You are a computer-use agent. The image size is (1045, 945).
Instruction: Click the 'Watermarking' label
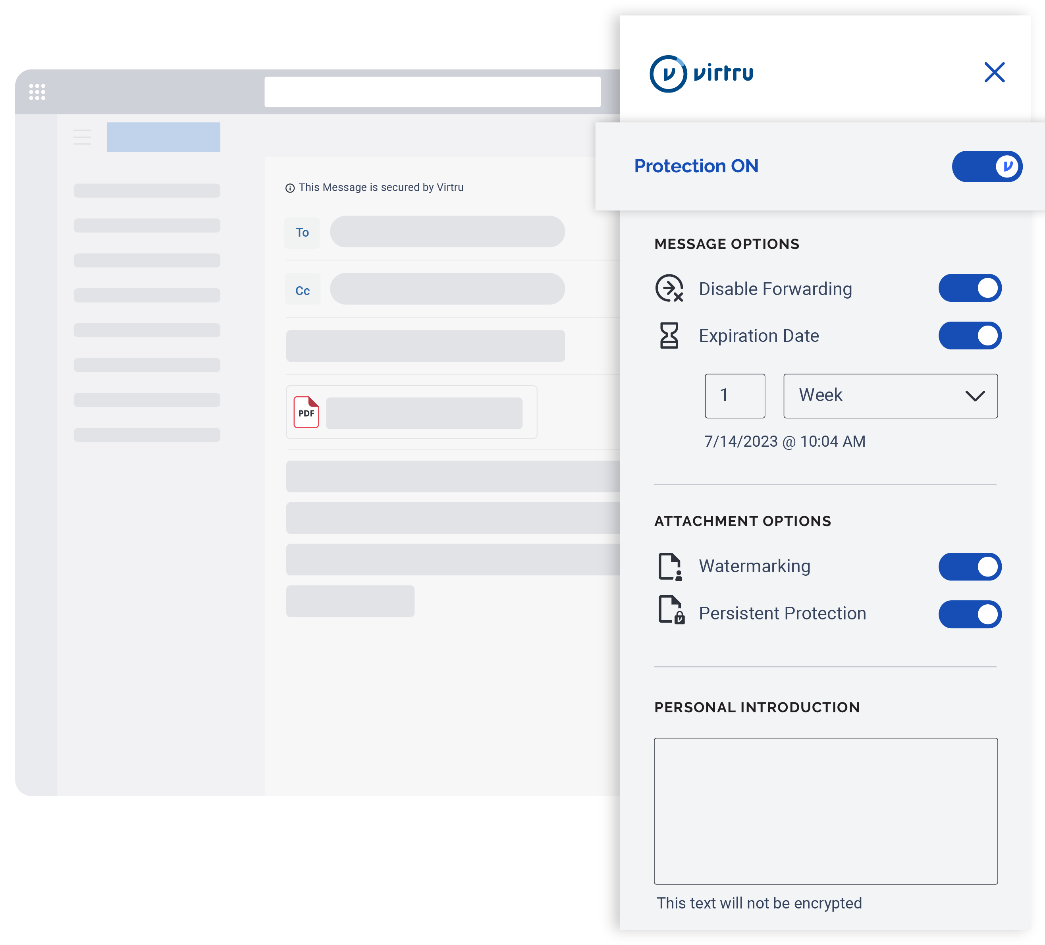point(754,567)
